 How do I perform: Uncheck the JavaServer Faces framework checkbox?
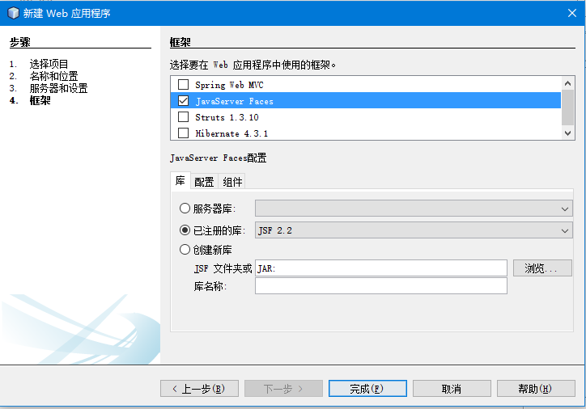(x=183, y=101)
